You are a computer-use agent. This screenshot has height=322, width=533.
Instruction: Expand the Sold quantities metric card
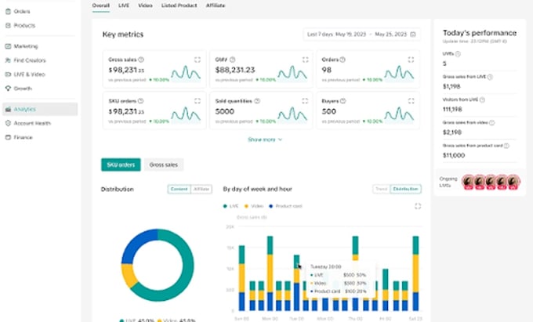[305, 101]
